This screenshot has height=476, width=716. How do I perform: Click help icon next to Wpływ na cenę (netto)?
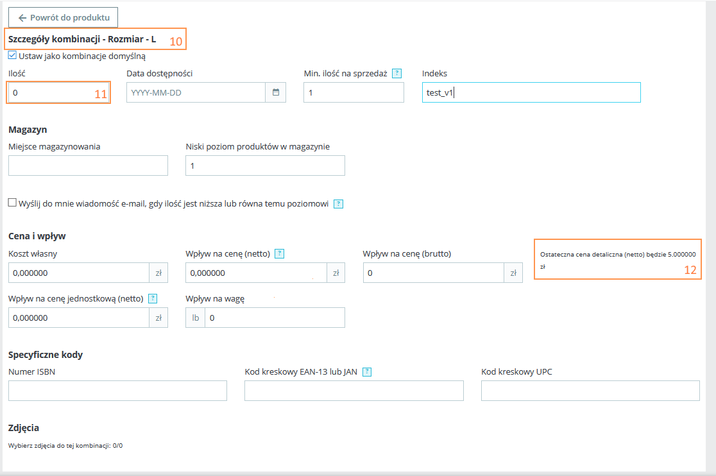click(x=279, y=253)
